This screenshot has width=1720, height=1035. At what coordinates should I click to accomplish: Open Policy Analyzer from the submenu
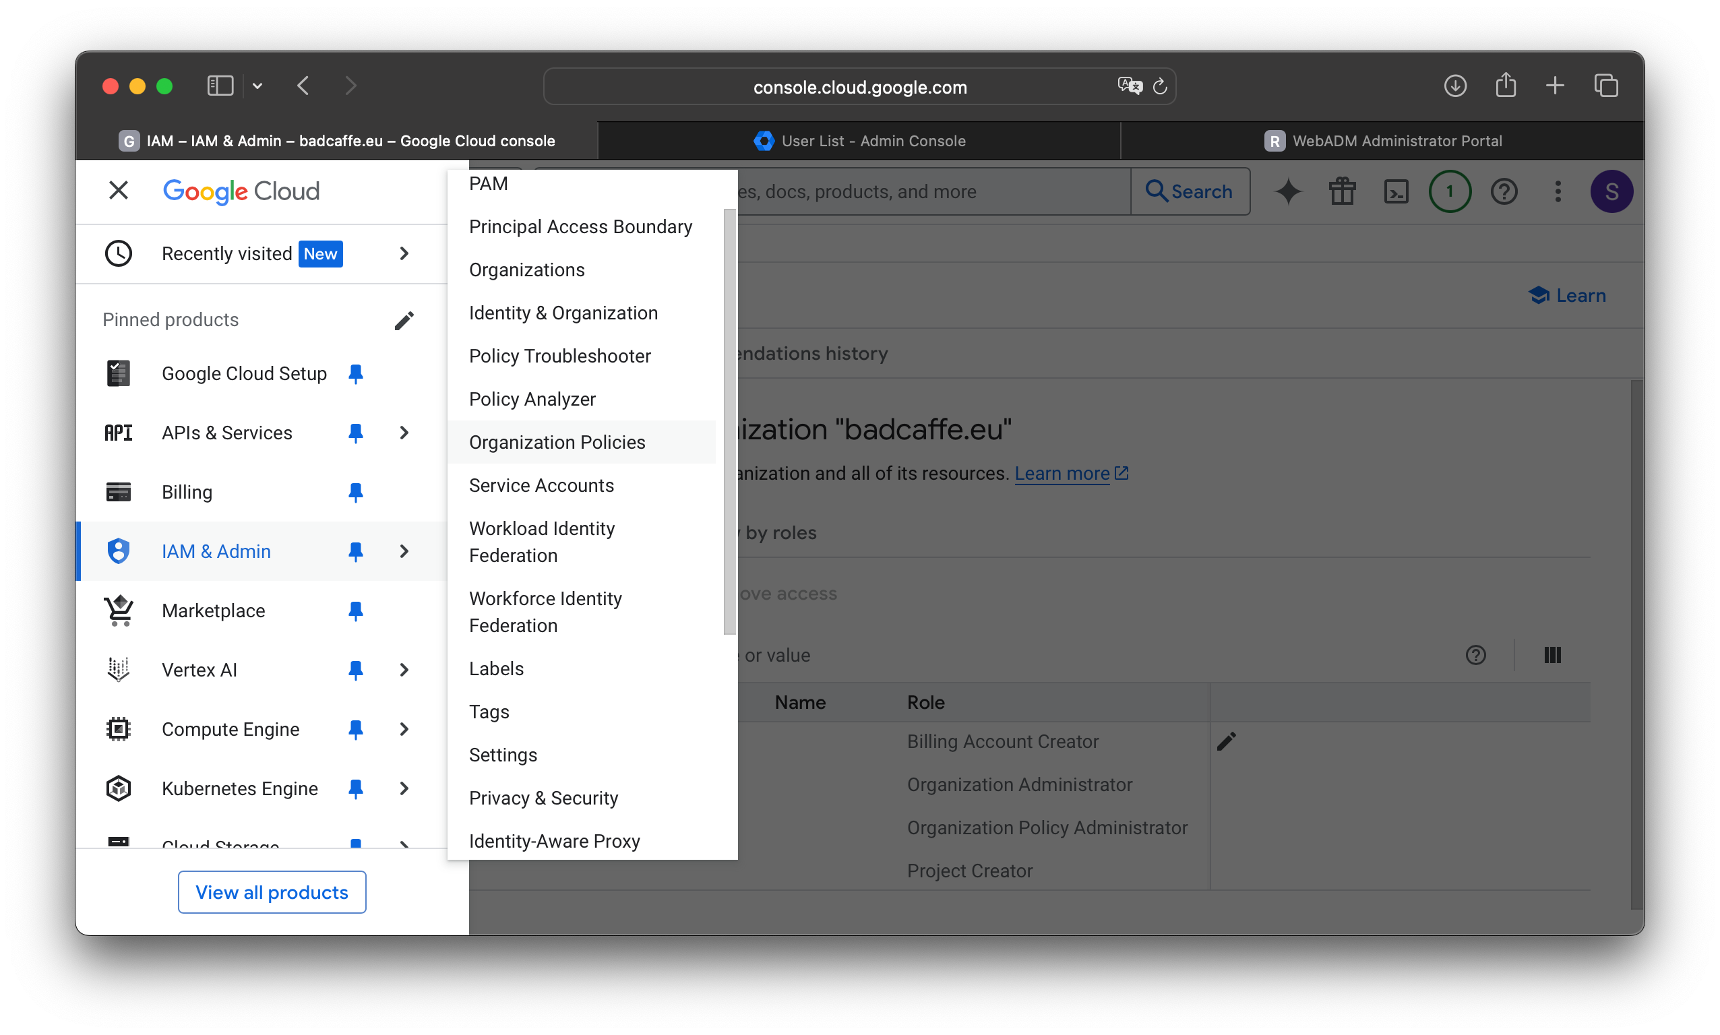click(582, 400)
